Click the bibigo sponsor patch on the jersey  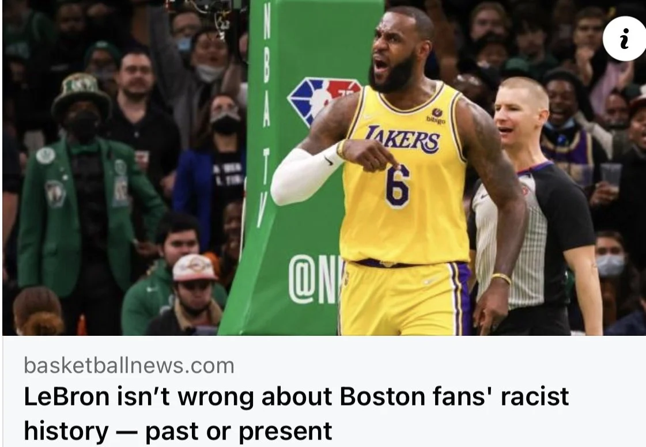437,116
